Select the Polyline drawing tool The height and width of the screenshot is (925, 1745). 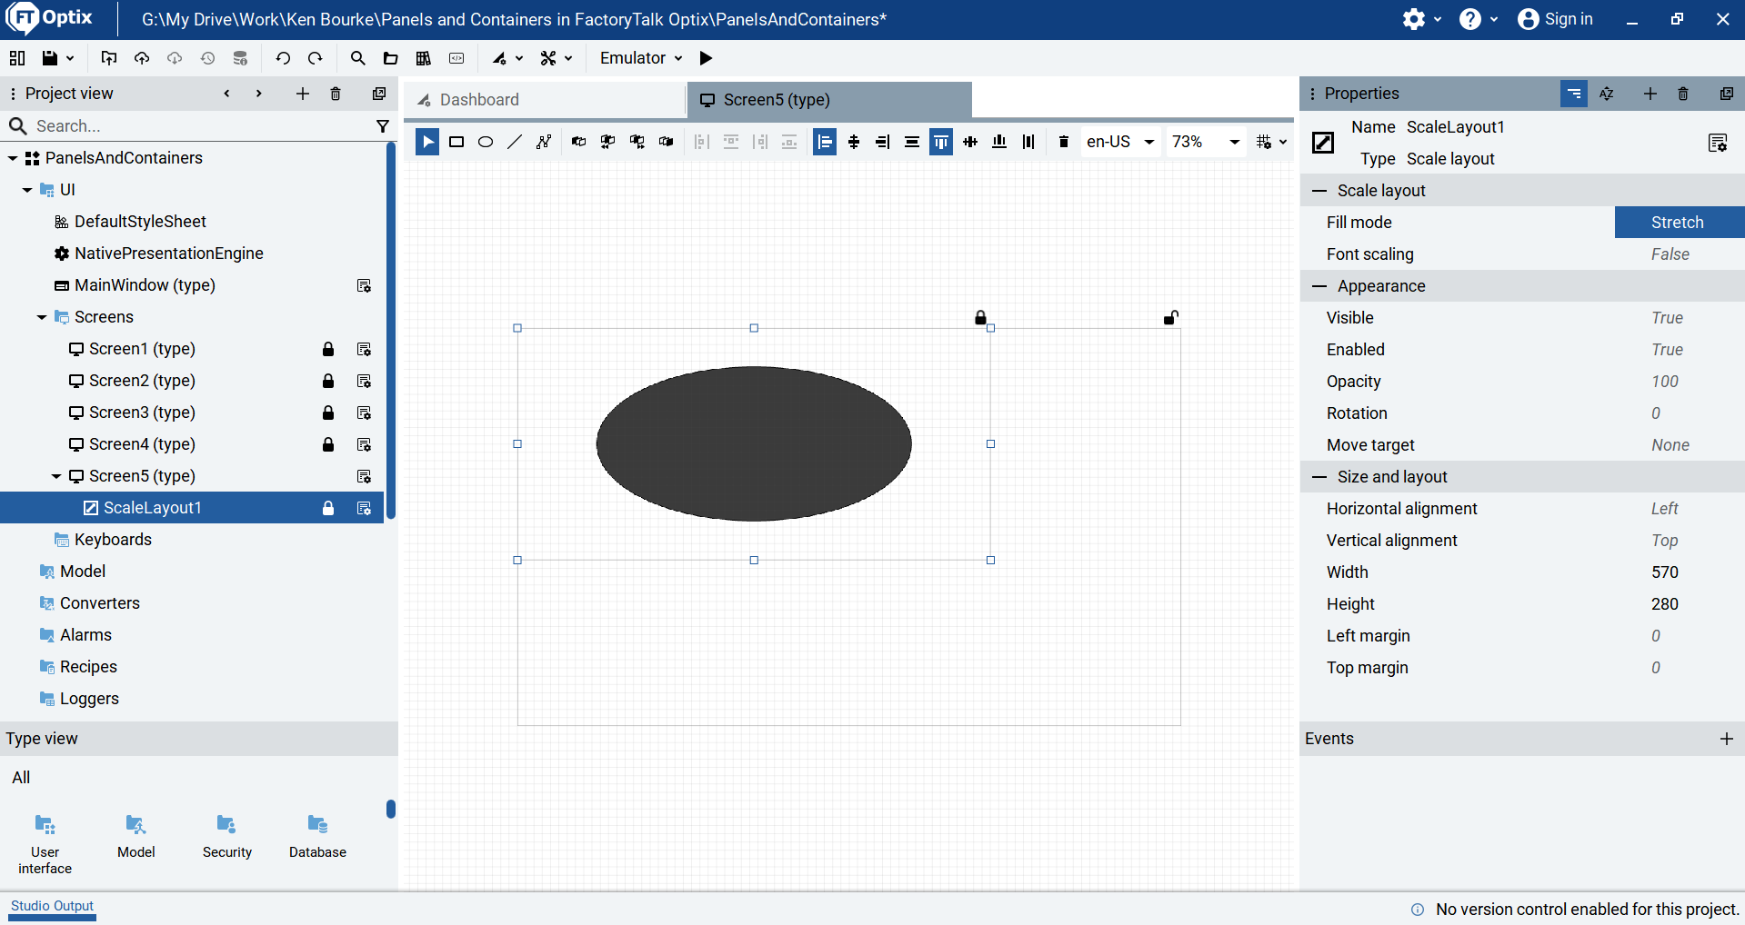(x=544, y=142)
